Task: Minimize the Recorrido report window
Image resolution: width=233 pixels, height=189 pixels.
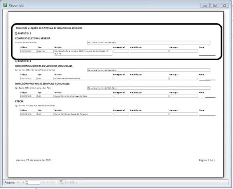Action: 205,5
